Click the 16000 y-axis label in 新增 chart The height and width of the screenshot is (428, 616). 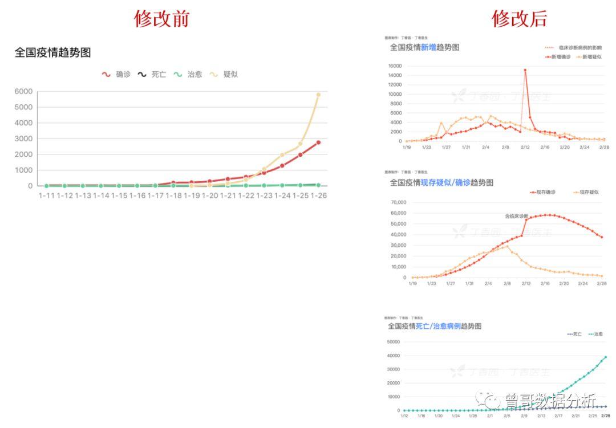(395, 66)
